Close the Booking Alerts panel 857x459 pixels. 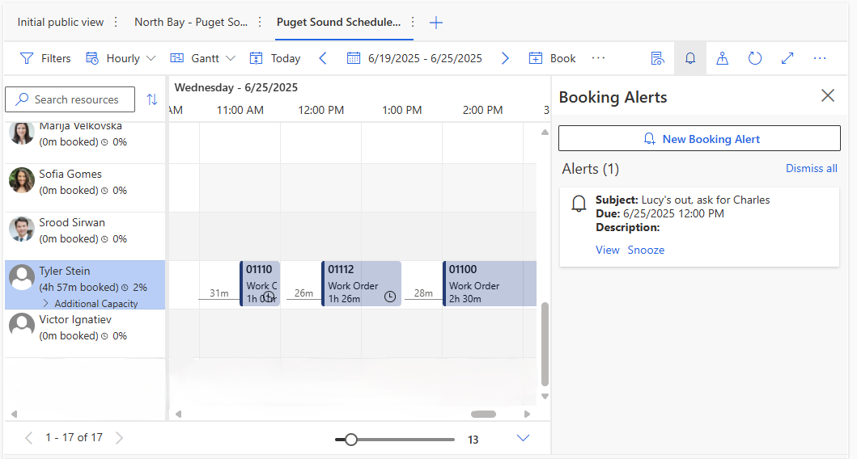pos(828,95)
